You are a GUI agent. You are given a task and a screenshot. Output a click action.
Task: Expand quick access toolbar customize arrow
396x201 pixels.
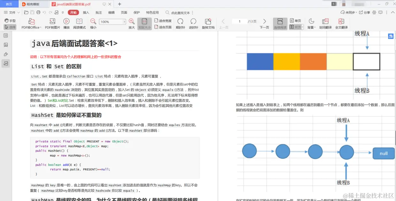[64, 12]
